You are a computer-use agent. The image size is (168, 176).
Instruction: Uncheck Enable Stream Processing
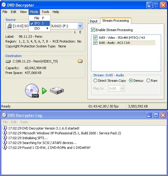click(x=93, y=30)
